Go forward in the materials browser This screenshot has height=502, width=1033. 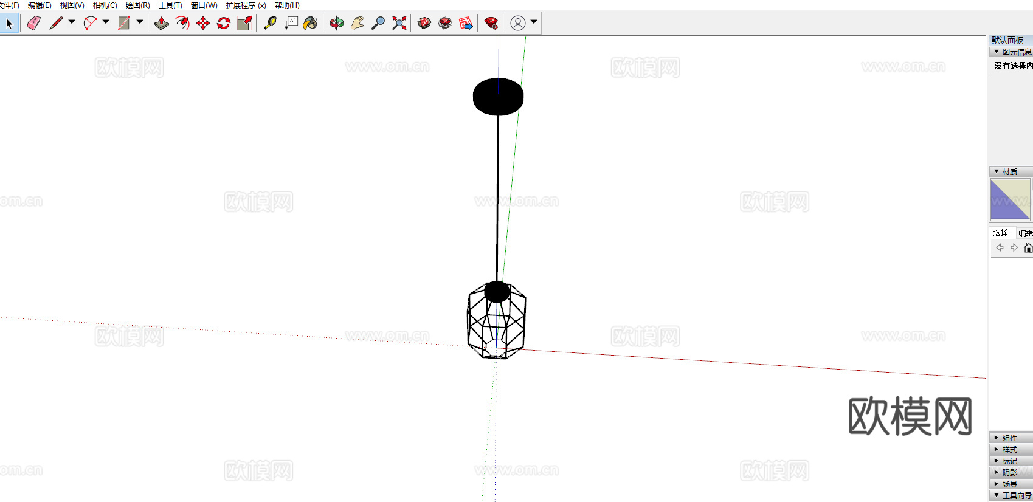click(1014, 247)
